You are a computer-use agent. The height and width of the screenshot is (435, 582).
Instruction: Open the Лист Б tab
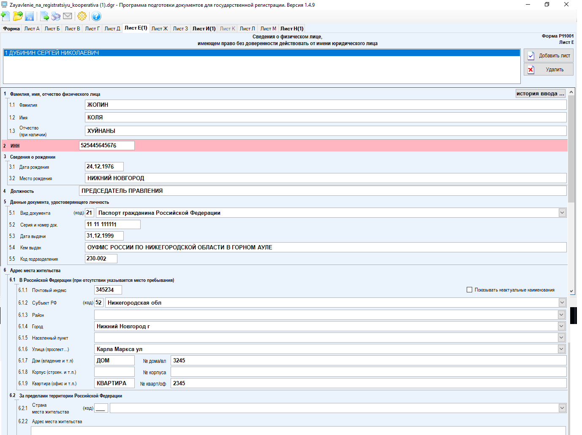point(52,29)
